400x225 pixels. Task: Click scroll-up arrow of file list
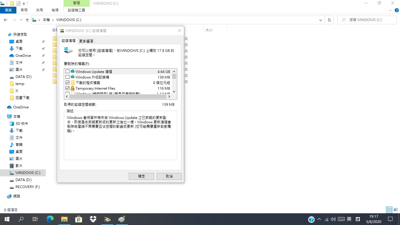(x=174, y=71)
